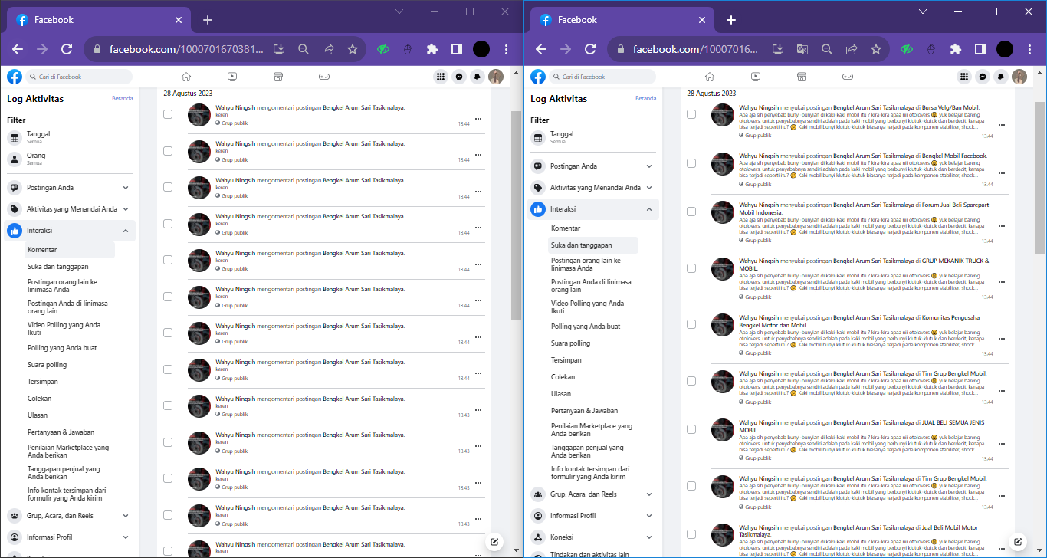Expand Informasi Profil in left window
Image resolution: width=1047 pixels, height=558 pixels.
pyautogui.click(x=70, y=537)
